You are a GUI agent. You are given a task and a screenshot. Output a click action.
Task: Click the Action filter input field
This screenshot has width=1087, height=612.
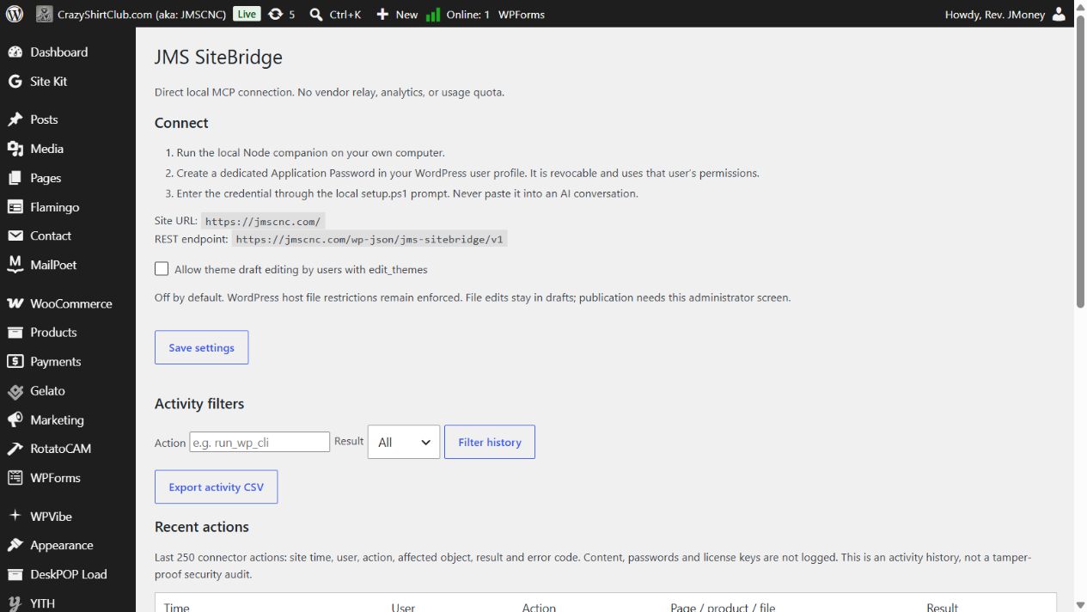260,442
